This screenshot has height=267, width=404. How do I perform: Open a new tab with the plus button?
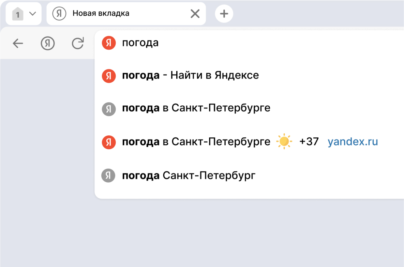click(224, 14)
